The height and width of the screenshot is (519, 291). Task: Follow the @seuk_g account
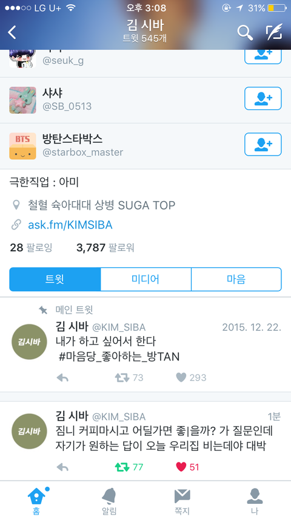(x=263, y=57)
